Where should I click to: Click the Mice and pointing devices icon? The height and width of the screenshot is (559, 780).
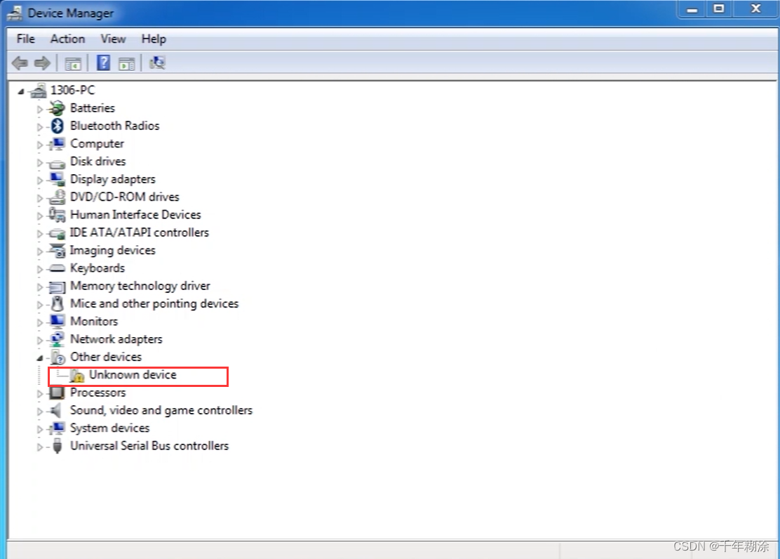click(x=58, y=303)
